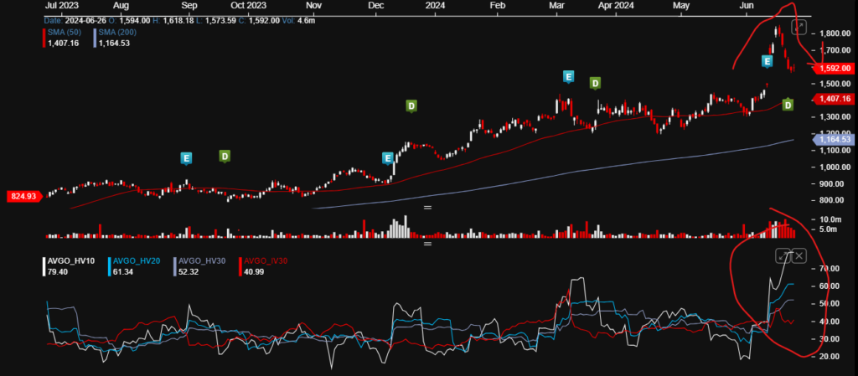Click the red 1,407.16 tag on price axis
The width and height of the screenshot is (858, 376).
(832, 99)
